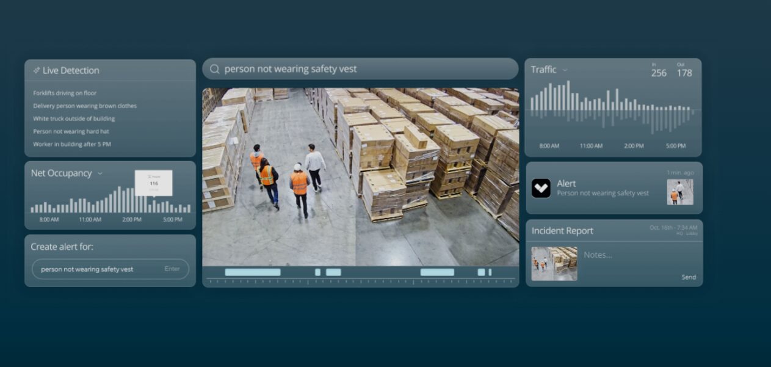771x367 pixels.
Task: Click Send in Incident Report
Action: click(689, 277)
